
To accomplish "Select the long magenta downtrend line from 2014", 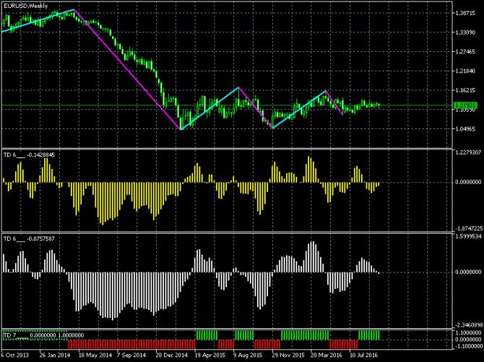I will [127, 70].
